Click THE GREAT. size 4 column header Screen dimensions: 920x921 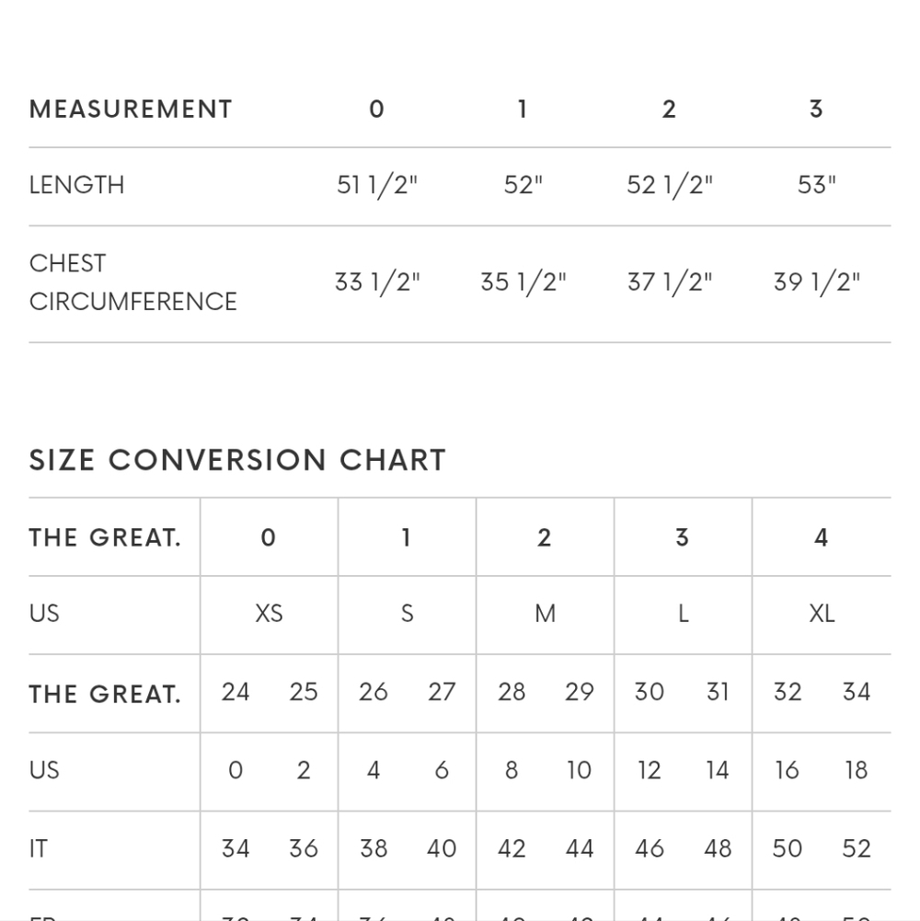(822, 537)
